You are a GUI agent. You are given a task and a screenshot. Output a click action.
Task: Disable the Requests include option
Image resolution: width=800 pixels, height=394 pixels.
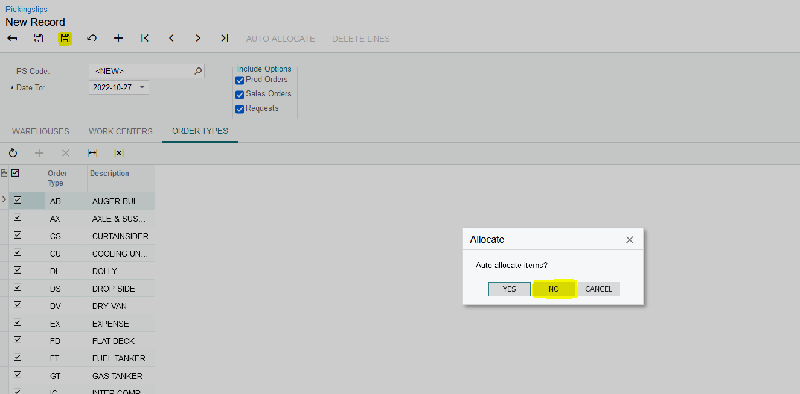240,109
